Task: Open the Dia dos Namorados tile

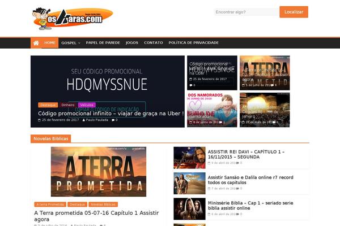Action: [x=212, y=110]
